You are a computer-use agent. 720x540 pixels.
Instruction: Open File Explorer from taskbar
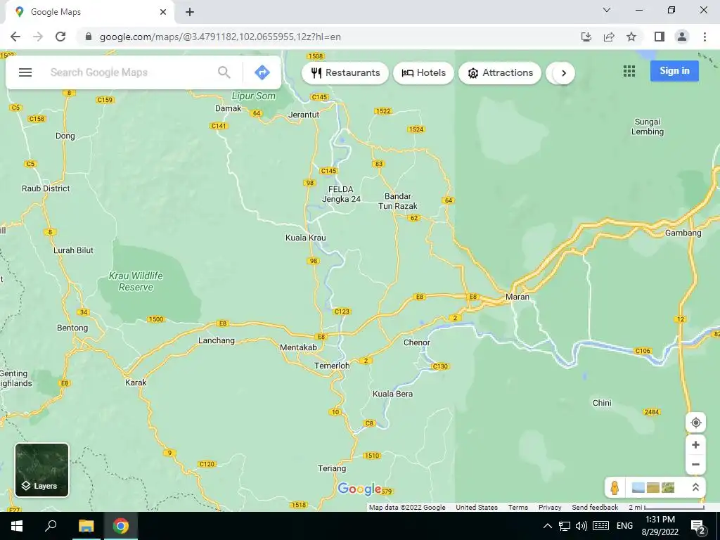coord(86,526)
